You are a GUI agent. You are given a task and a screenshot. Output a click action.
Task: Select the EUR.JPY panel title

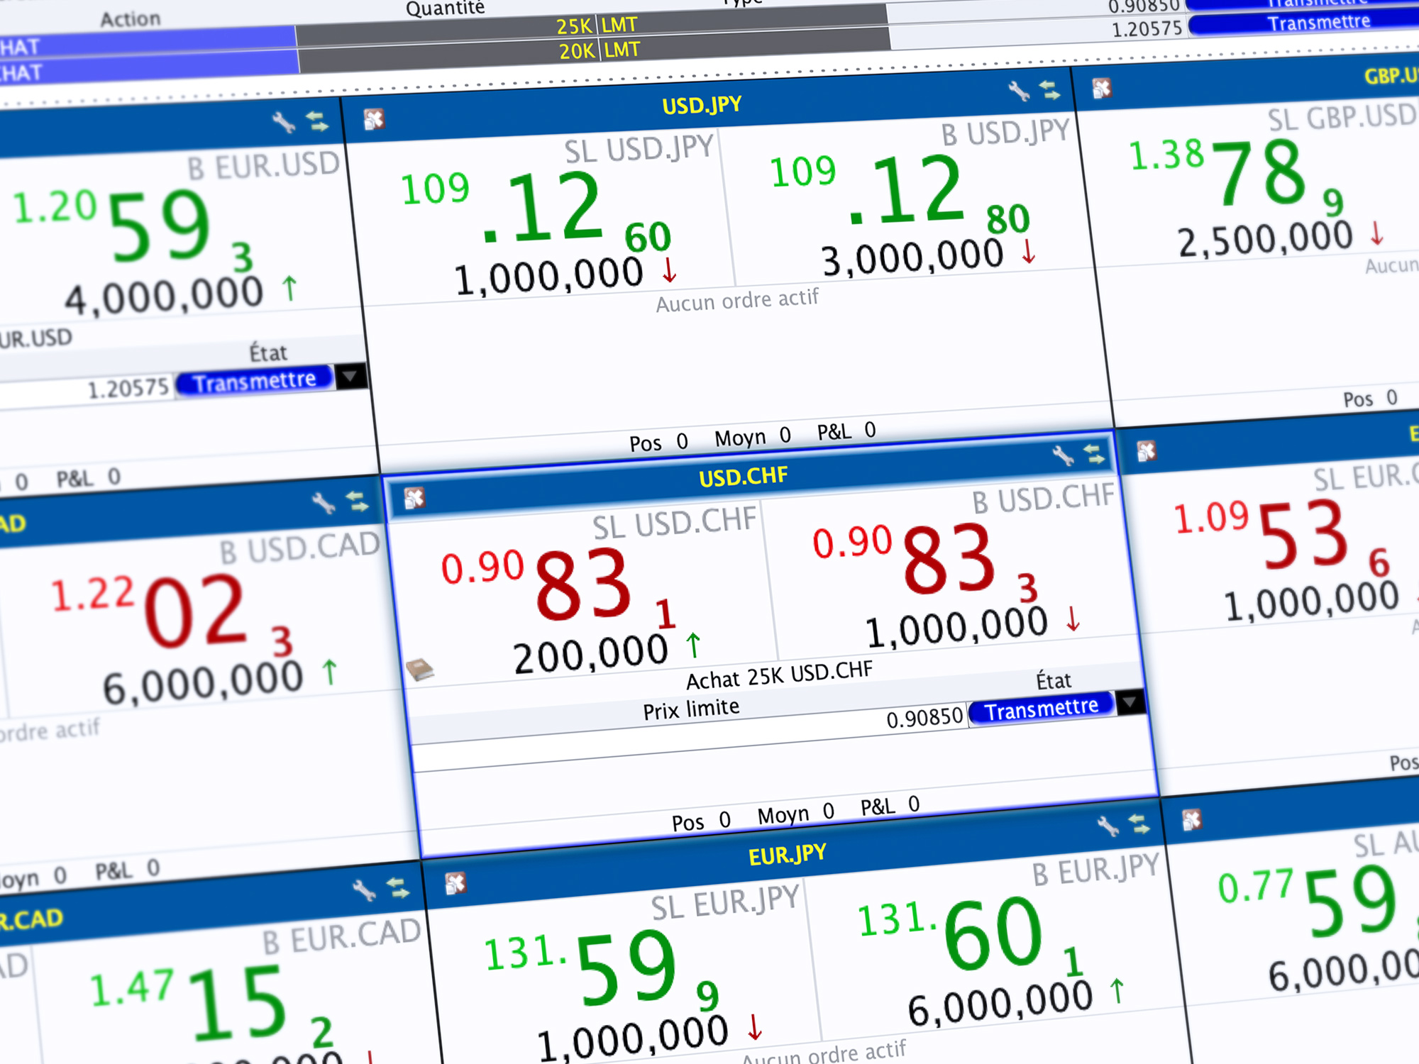[x=787, y=854]
